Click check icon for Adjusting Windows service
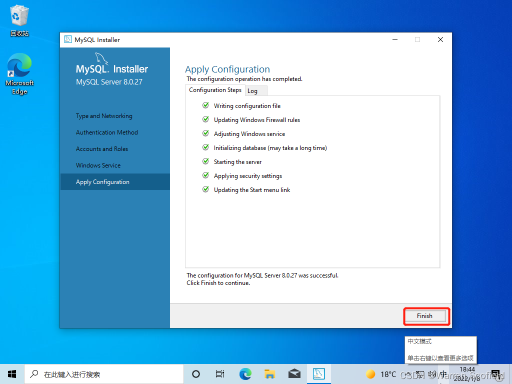Viewport: 512px width, 384px height. pos(205,133)
